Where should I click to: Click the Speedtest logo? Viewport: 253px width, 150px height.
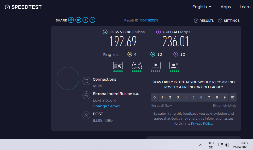pyautogui.click(x=23, y=7)
